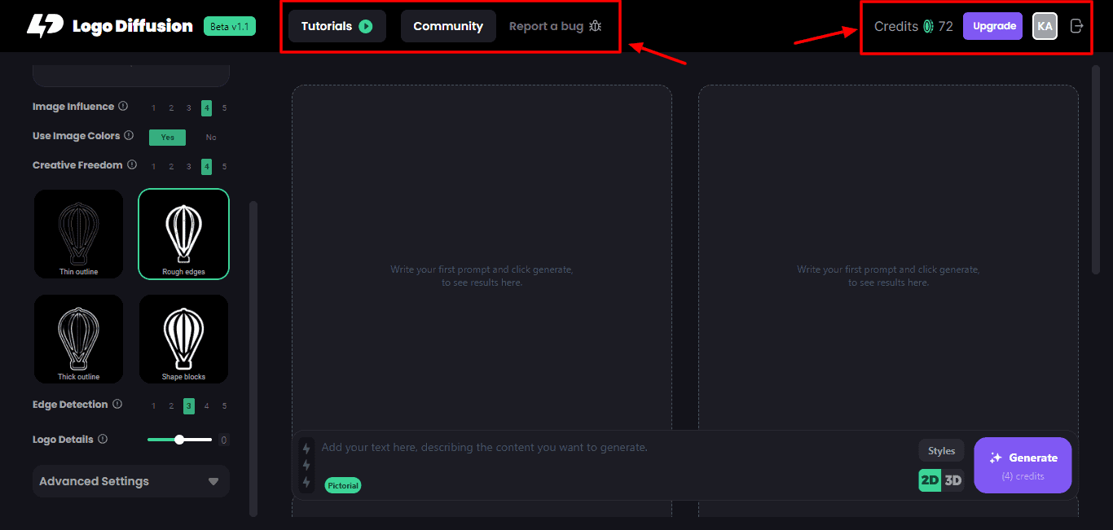Click the right page scrollbar
Viewport: 1113px width, 530px height.
click(1096, 171)
